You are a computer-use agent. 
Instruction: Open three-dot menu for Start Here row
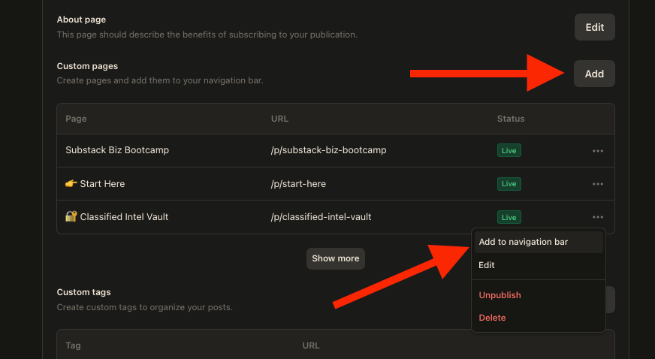[597, 184]
